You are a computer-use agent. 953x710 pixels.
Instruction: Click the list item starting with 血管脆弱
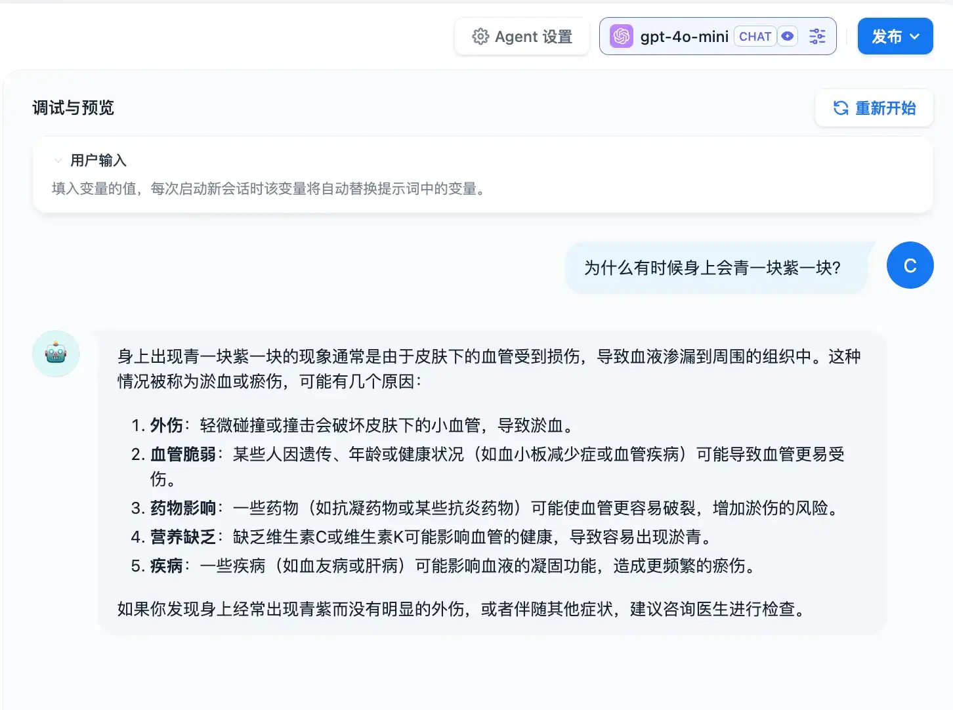pos(488,466)
